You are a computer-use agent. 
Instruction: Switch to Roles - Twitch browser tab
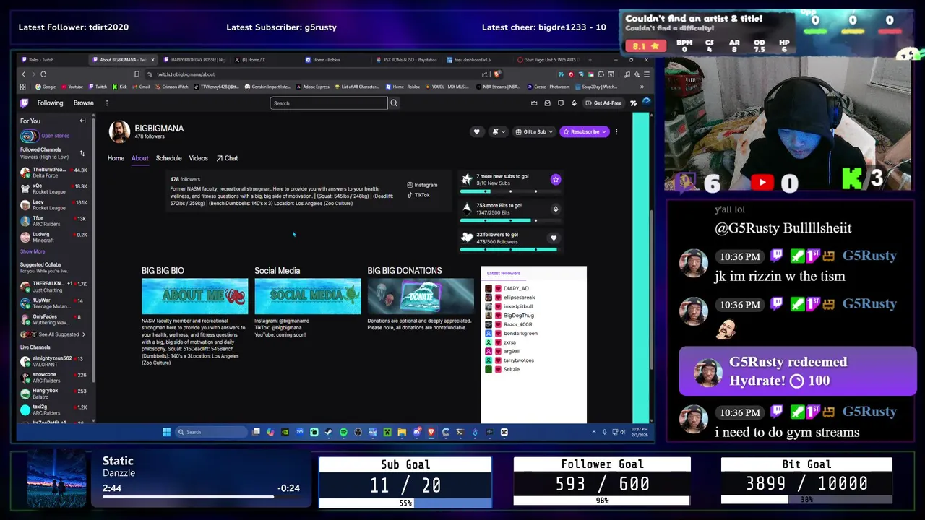tap(52, 60)
